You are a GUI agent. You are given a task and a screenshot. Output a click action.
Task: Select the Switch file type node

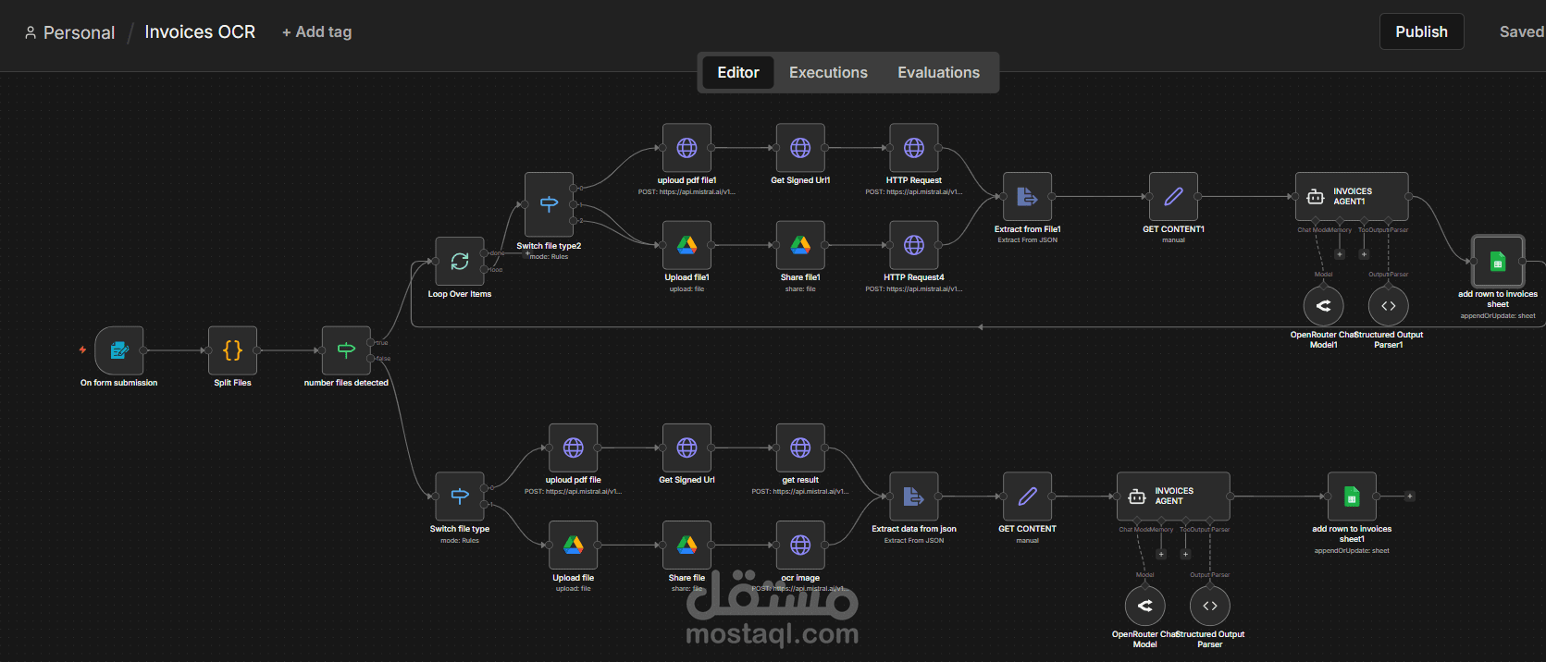point(460,496)
